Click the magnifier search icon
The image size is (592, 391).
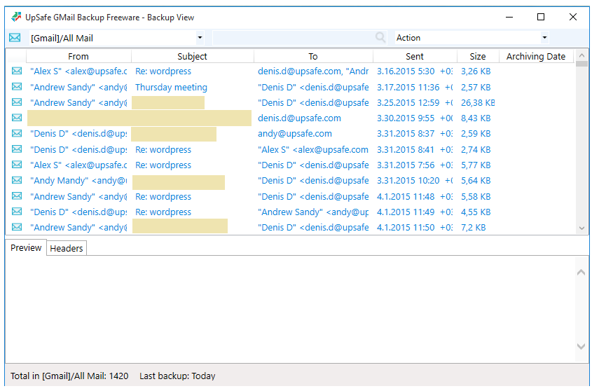point(380,37)
